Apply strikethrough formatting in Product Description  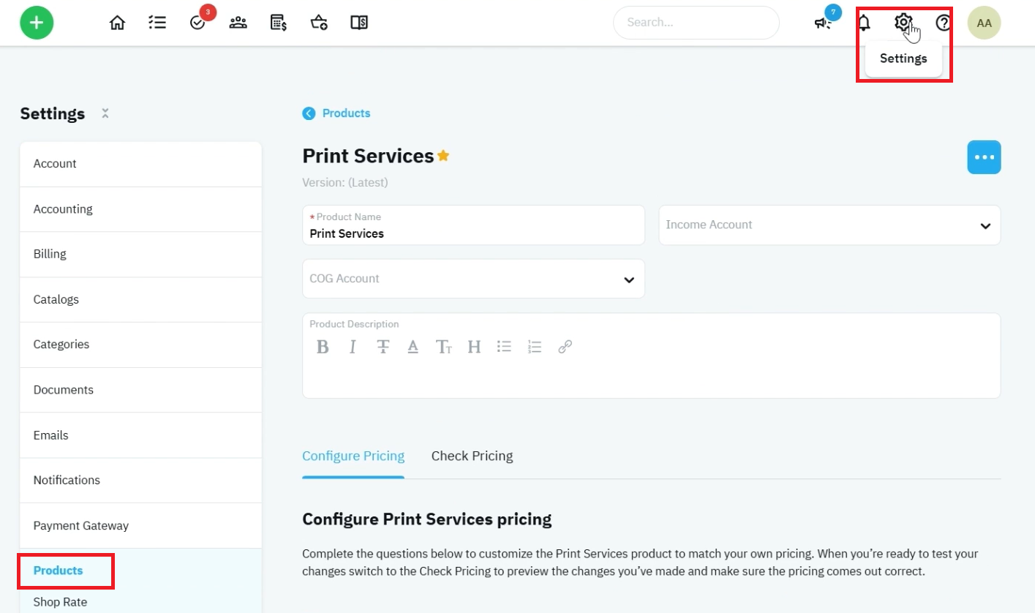coord(383,347)
